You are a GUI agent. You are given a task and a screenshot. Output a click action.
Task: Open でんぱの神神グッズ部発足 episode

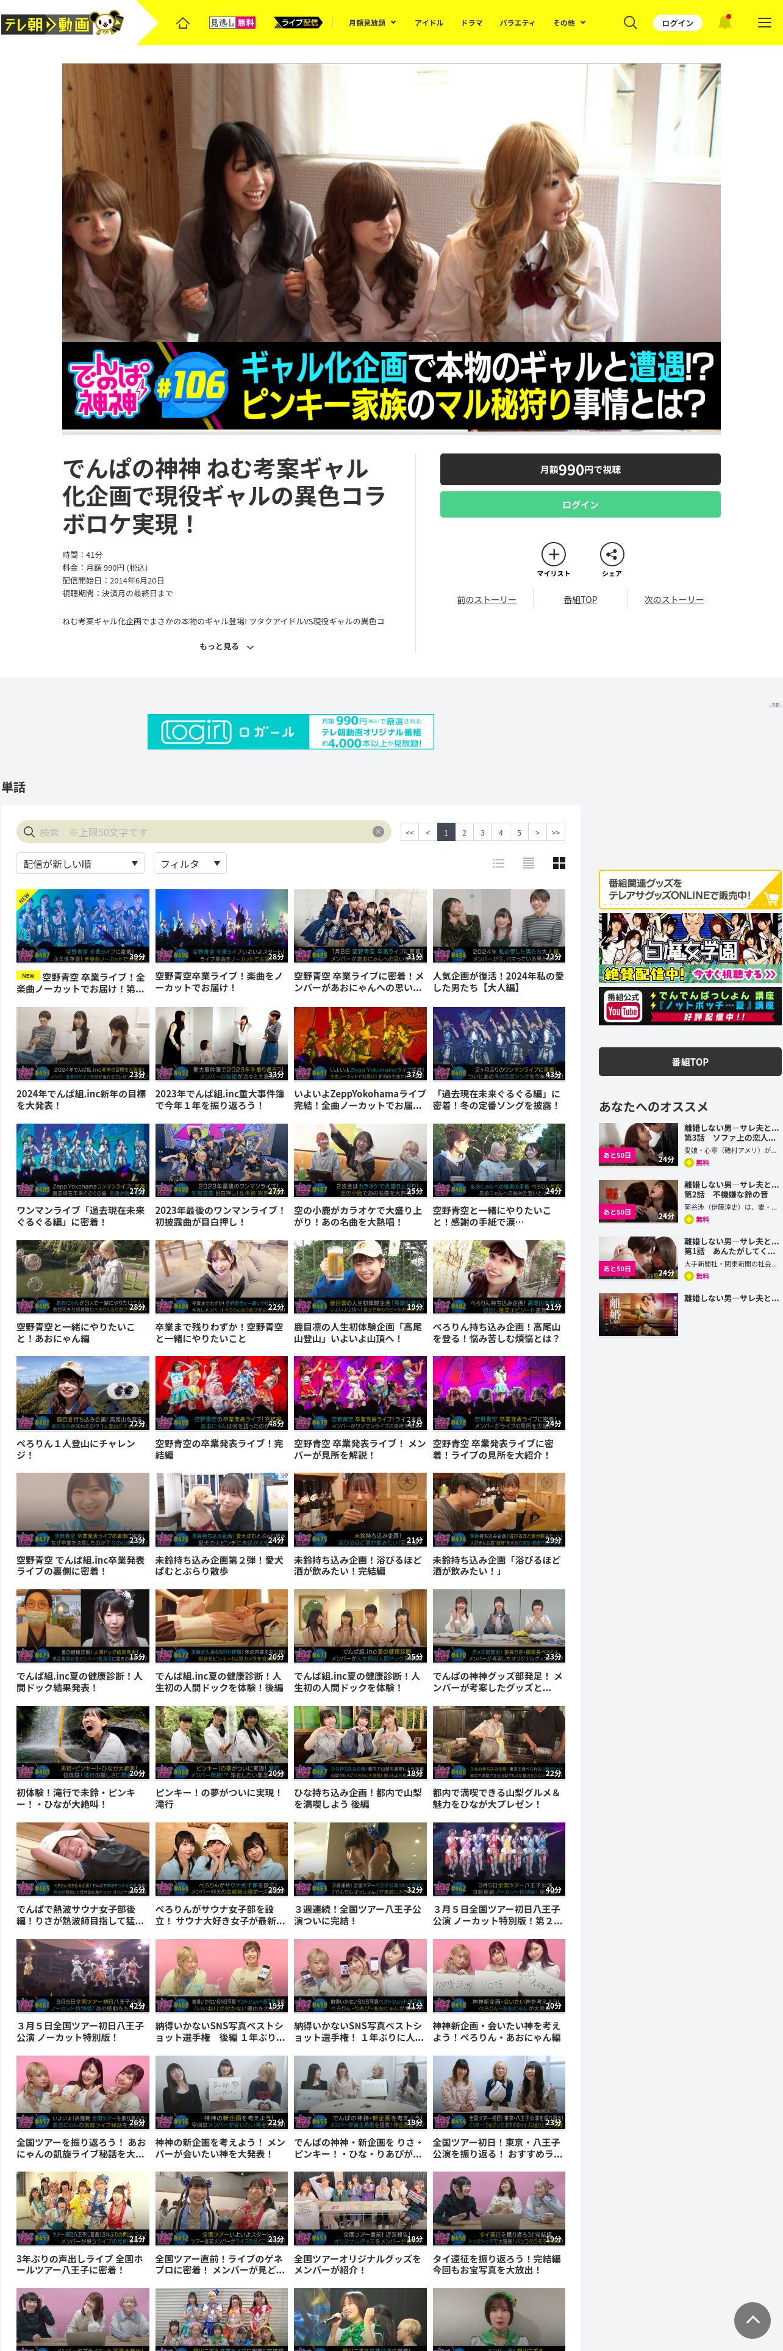click(x=499, y=1642)
